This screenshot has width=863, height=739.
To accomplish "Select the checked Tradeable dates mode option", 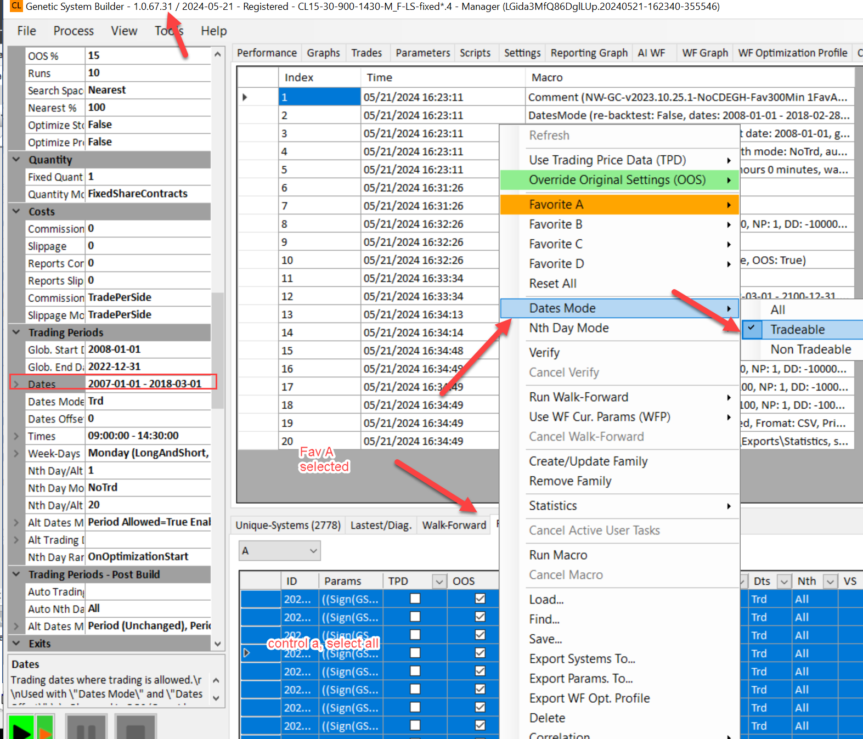I will pos(797,330).
